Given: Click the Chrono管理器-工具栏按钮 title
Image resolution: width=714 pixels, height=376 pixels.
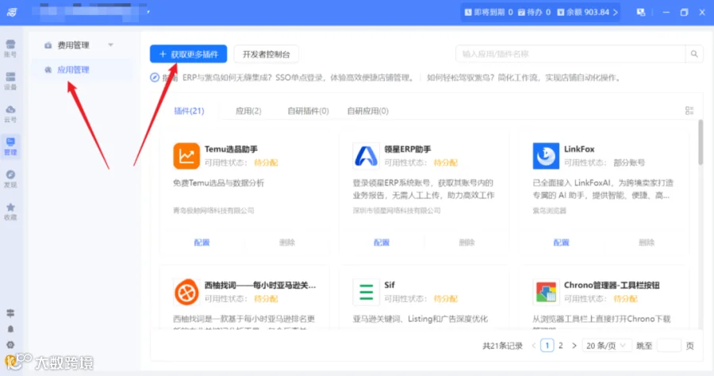Looking at the screenshot, I should point(612,285).
